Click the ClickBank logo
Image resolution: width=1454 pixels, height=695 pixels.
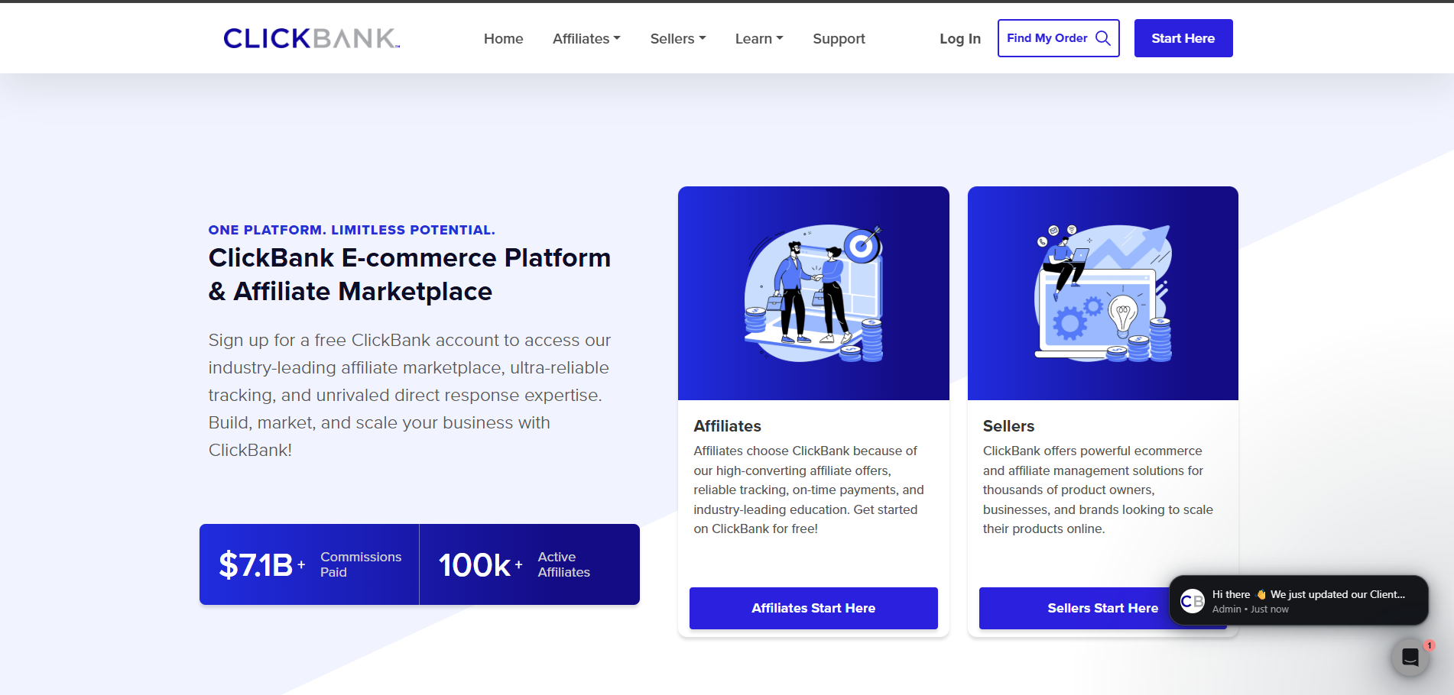[x=310, y=37]
